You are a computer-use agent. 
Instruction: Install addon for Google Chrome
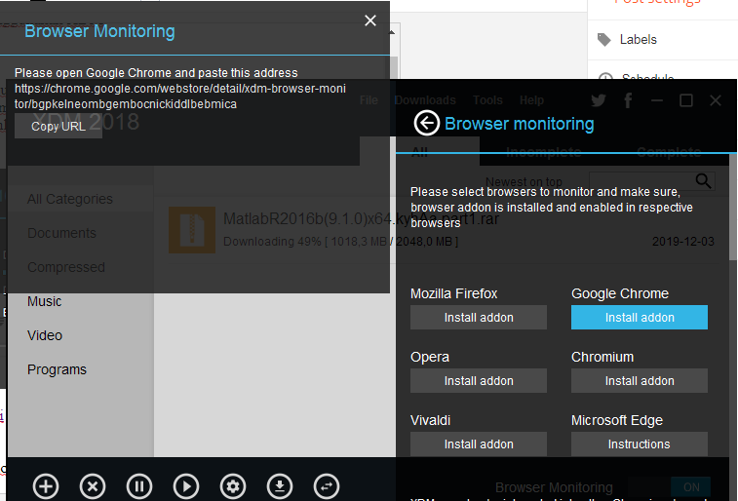pos(640,318)
